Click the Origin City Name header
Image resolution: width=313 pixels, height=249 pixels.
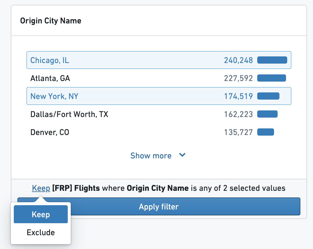(x=51, y=21)
